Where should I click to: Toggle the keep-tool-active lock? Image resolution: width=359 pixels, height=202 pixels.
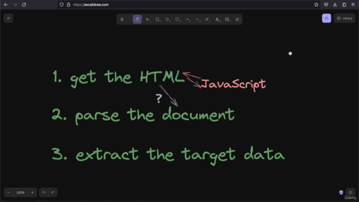122,19
